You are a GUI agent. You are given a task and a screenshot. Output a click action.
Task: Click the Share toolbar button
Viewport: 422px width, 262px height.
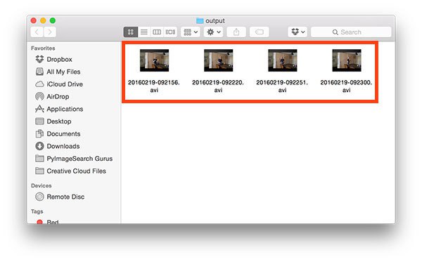point(236,32)
